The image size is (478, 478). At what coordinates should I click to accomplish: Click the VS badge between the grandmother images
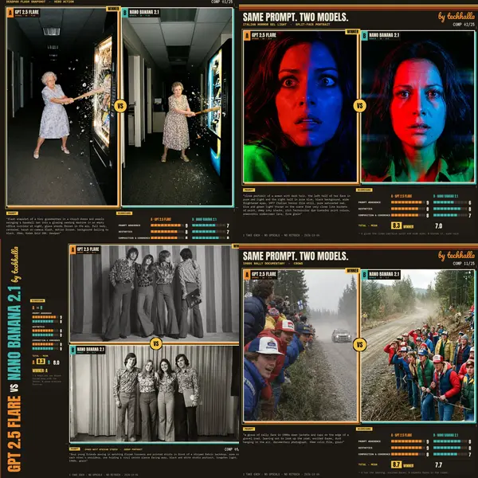click(x=120, y=106)
